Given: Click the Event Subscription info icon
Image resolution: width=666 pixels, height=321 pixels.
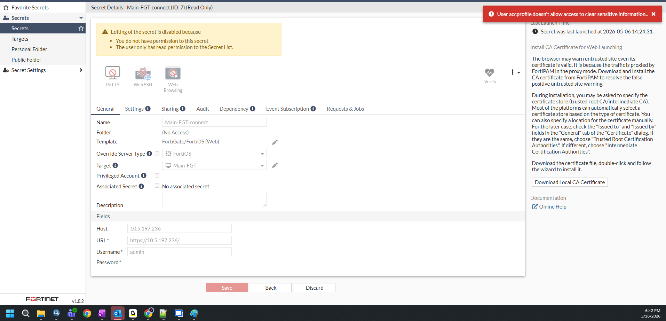Looking at the screenshot, I should [x=313, y=109].
